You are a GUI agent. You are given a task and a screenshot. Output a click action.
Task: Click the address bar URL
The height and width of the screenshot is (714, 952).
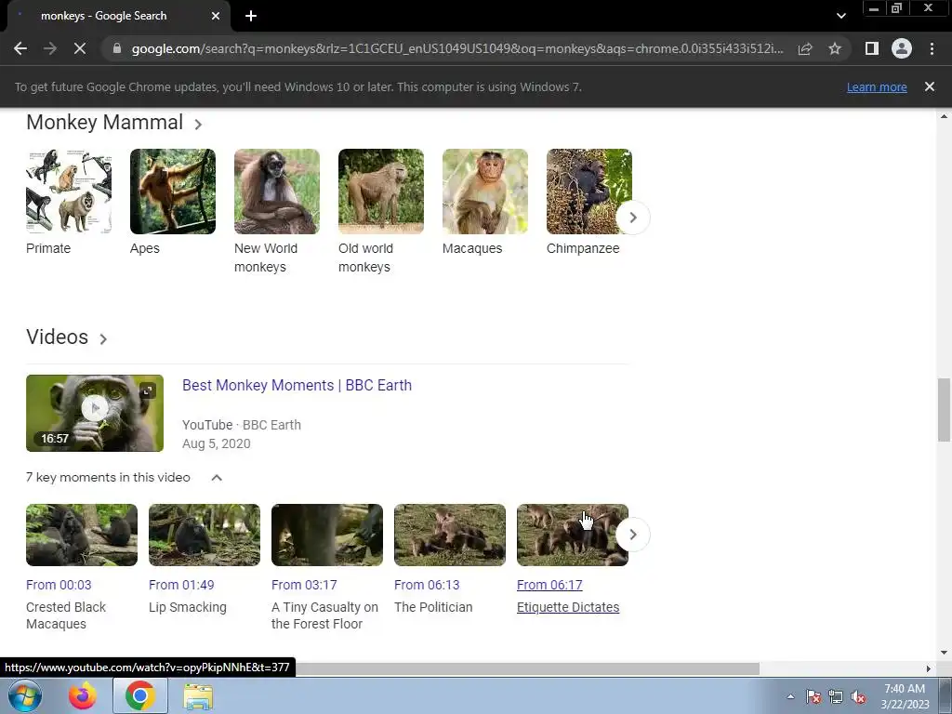click(x=457, y=48)
